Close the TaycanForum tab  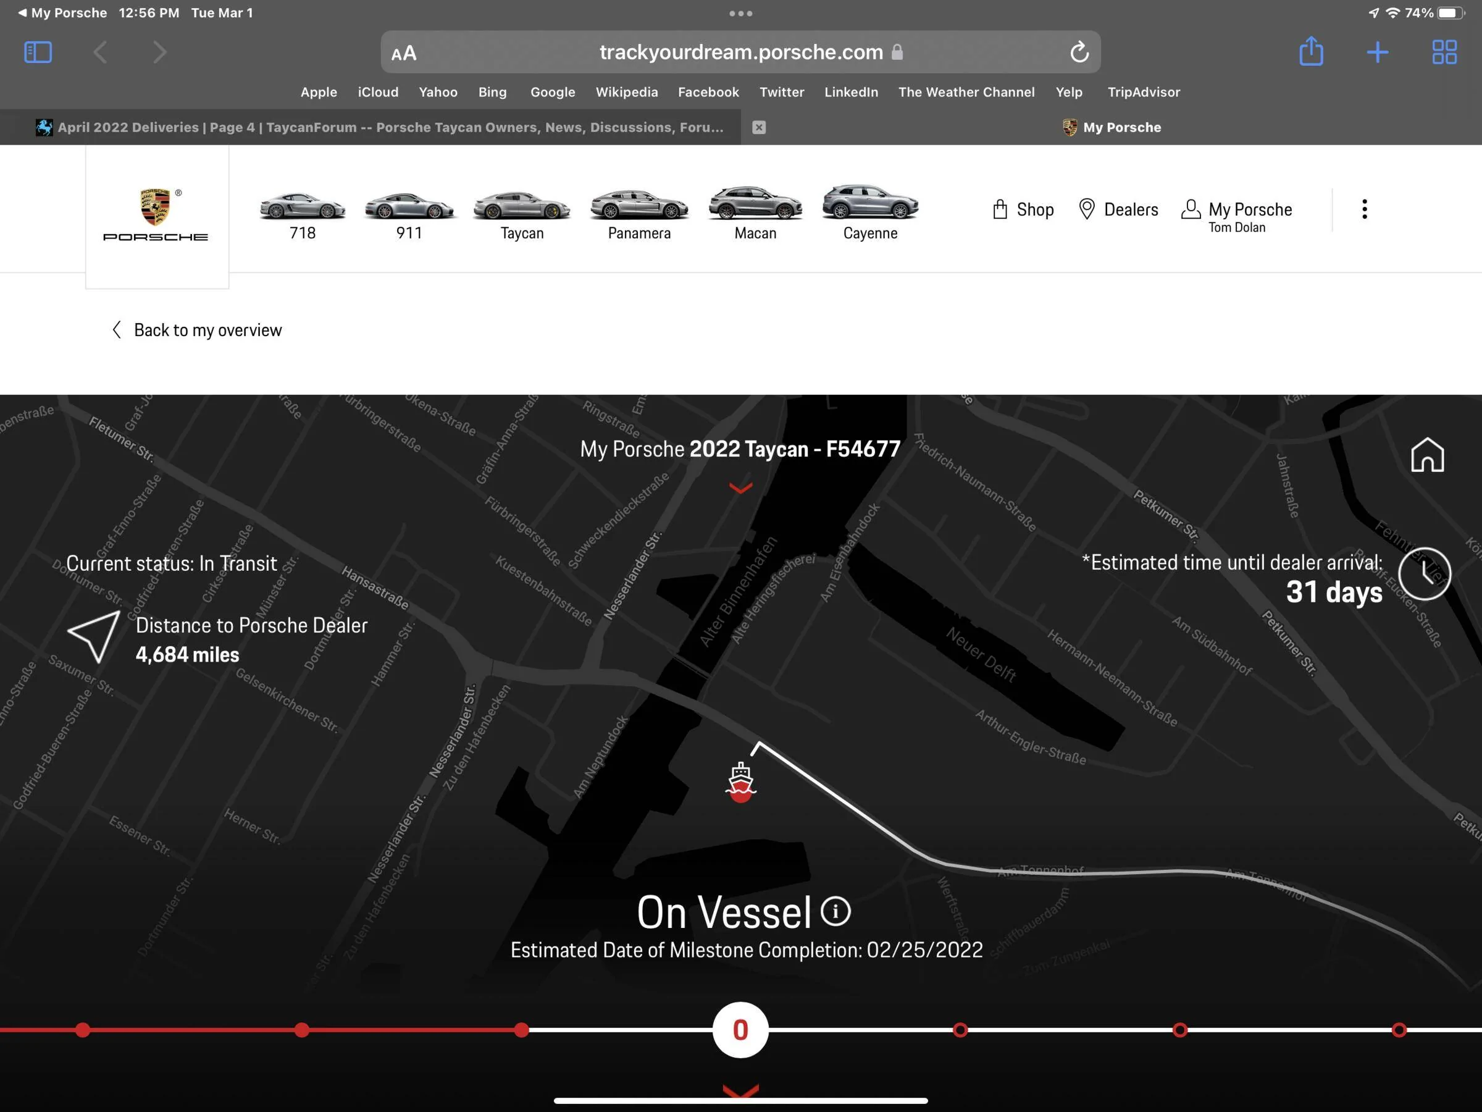click(758, 127)
